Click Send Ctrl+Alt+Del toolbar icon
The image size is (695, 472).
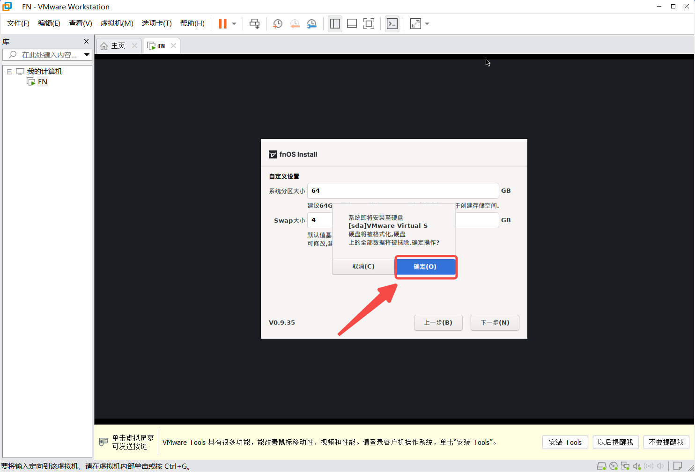(x=254, y=24)
